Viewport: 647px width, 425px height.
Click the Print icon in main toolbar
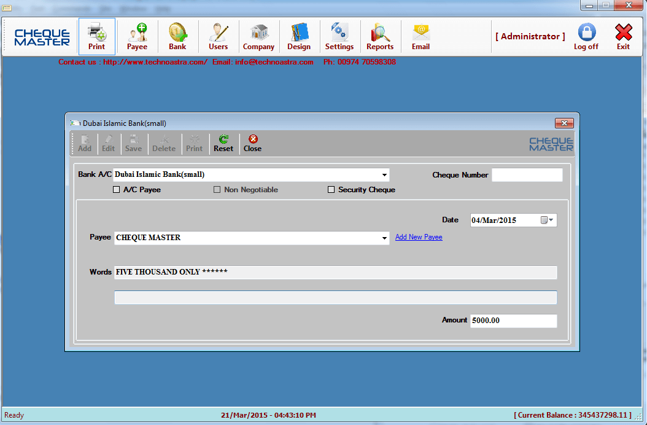coord(96,37)
